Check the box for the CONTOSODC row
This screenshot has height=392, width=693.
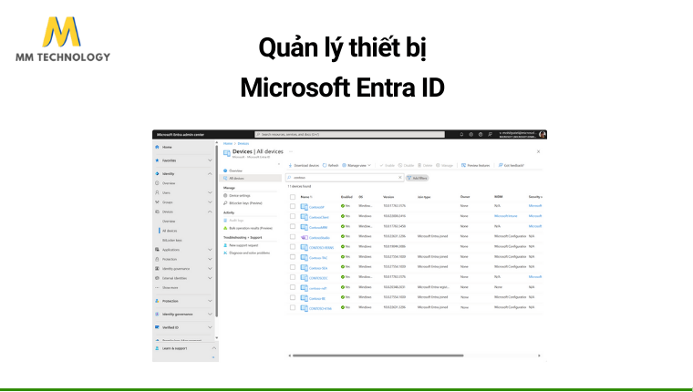pos(293,277)
